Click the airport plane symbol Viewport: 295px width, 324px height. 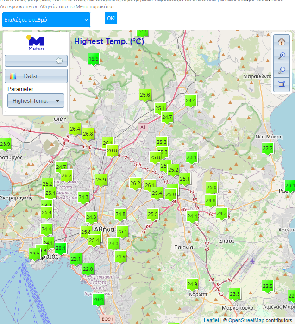click(x=252, y=261)
